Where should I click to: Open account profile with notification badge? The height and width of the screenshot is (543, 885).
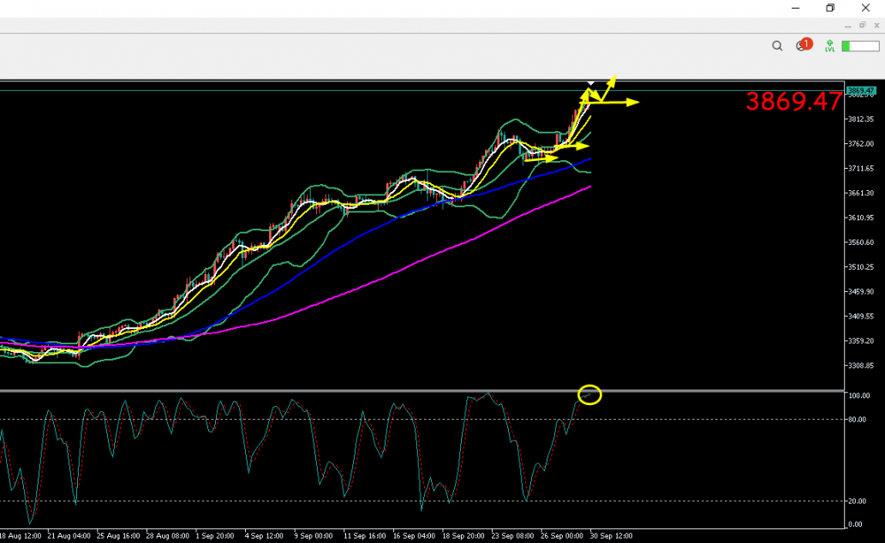click(x=803, y=46)
